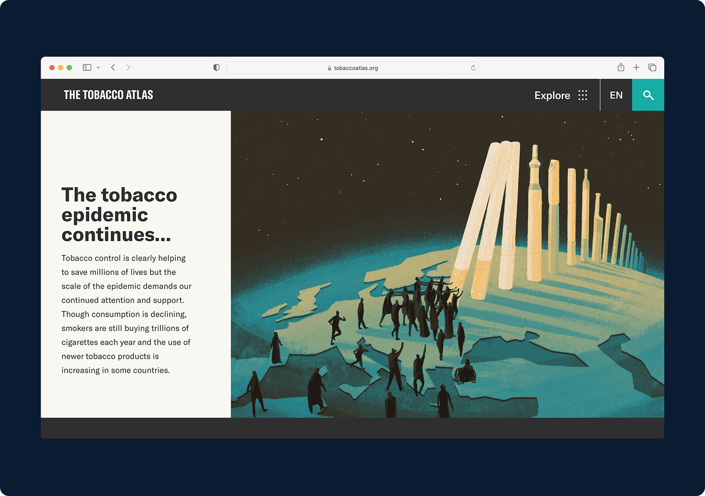Click The Tobacco Atlas logo

108,95
